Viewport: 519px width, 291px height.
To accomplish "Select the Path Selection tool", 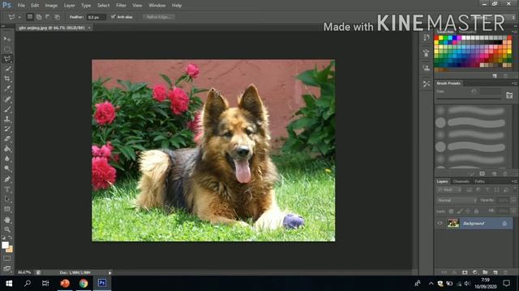I will 7,200.
